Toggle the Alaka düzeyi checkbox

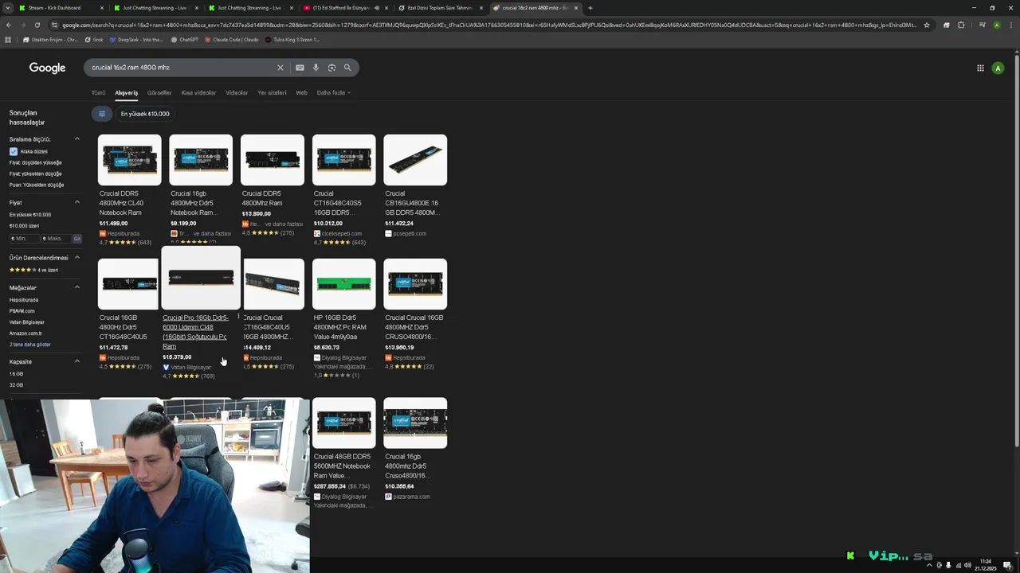pos(14,151)
